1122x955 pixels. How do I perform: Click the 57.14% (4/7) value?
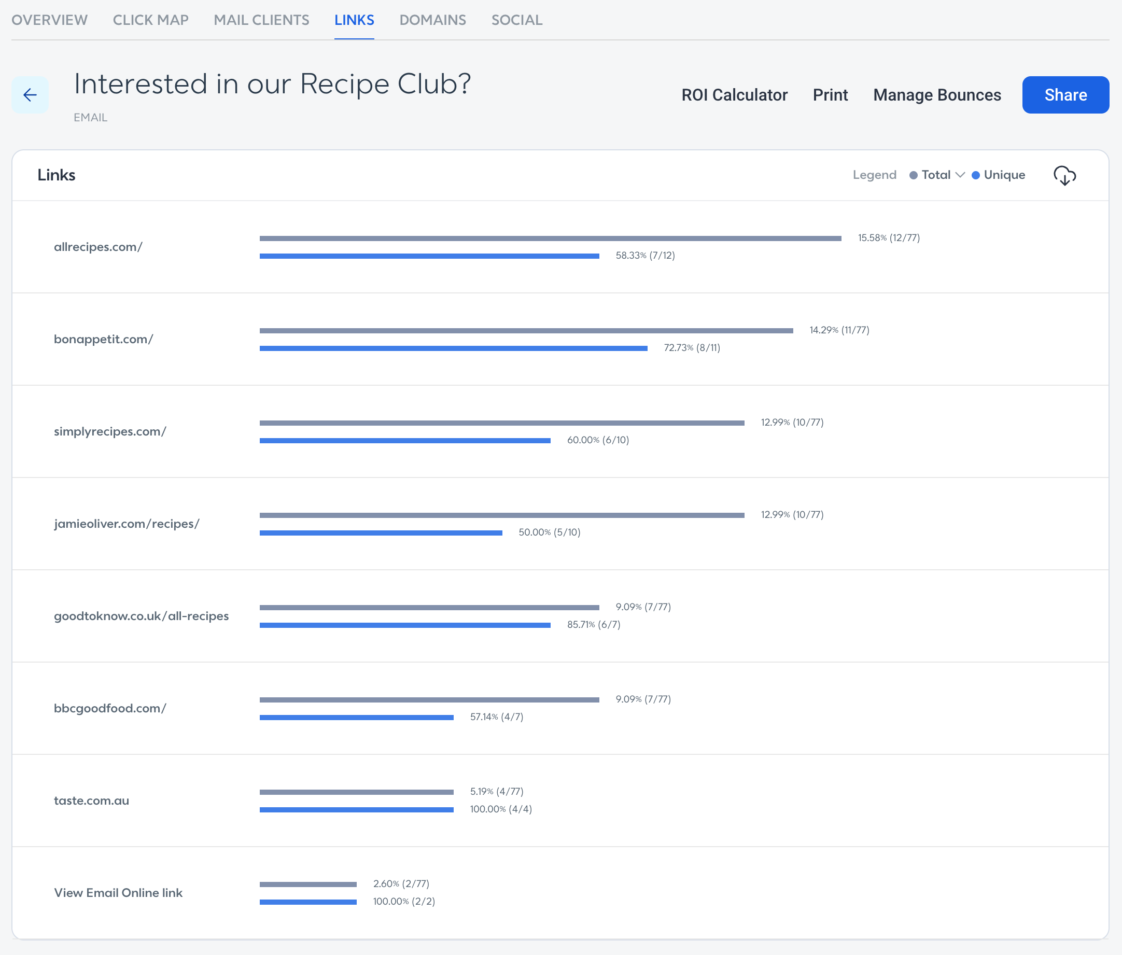point(497,718)
